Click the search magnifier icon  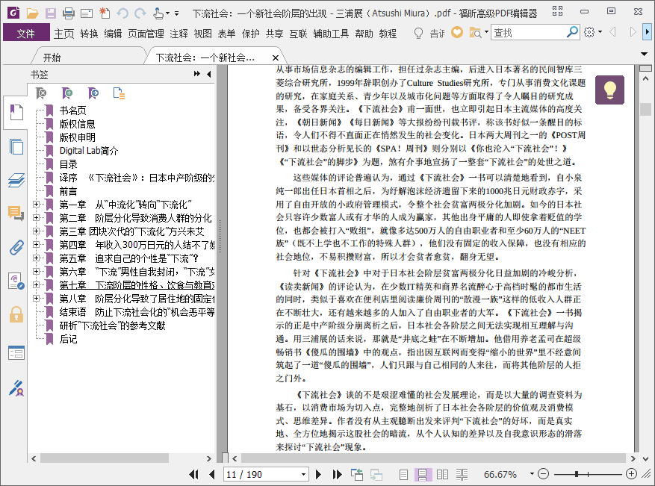click(x=572, y=32)
